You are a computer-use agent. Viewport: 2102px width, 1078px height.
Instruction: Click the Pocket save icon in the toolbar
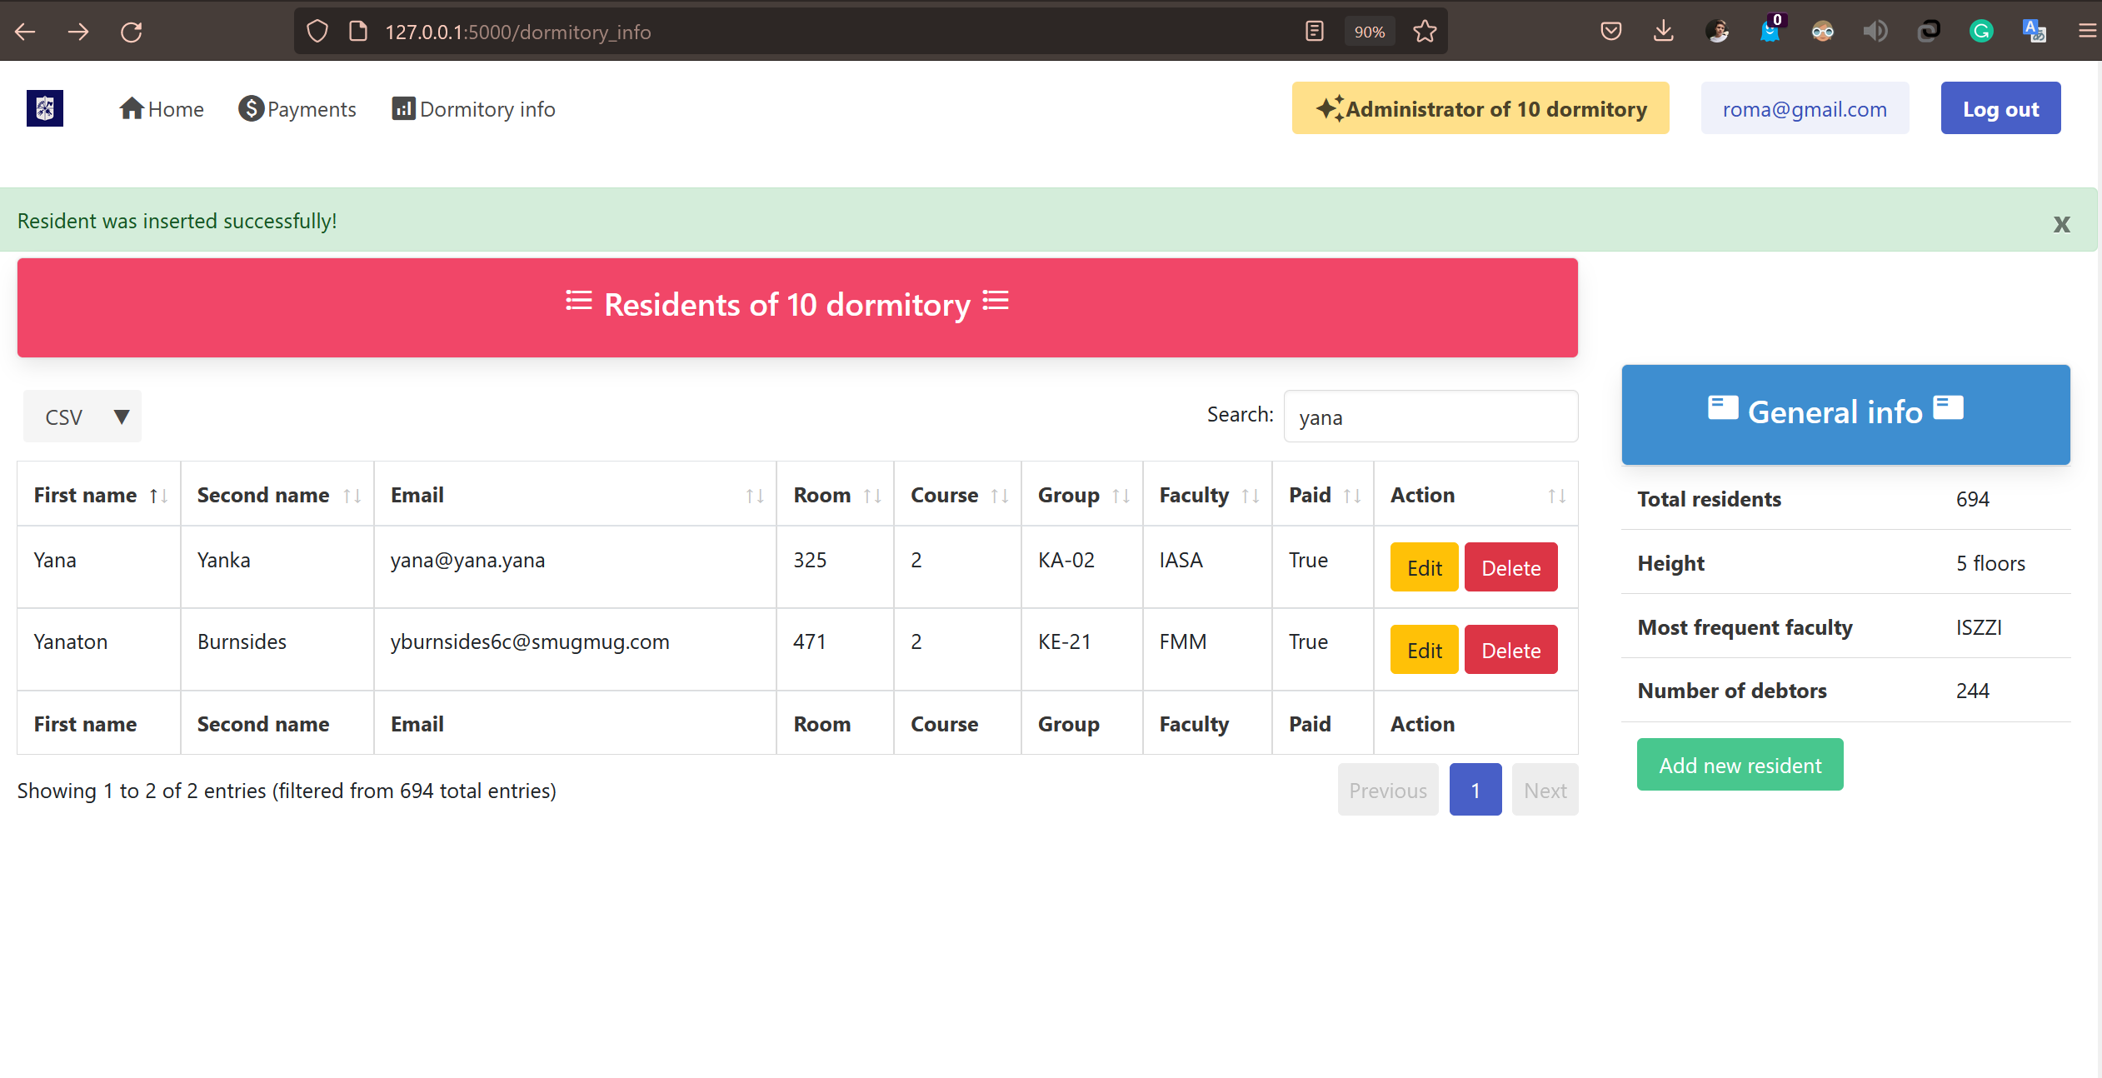pyautogui.click(x=1611, y=31)
